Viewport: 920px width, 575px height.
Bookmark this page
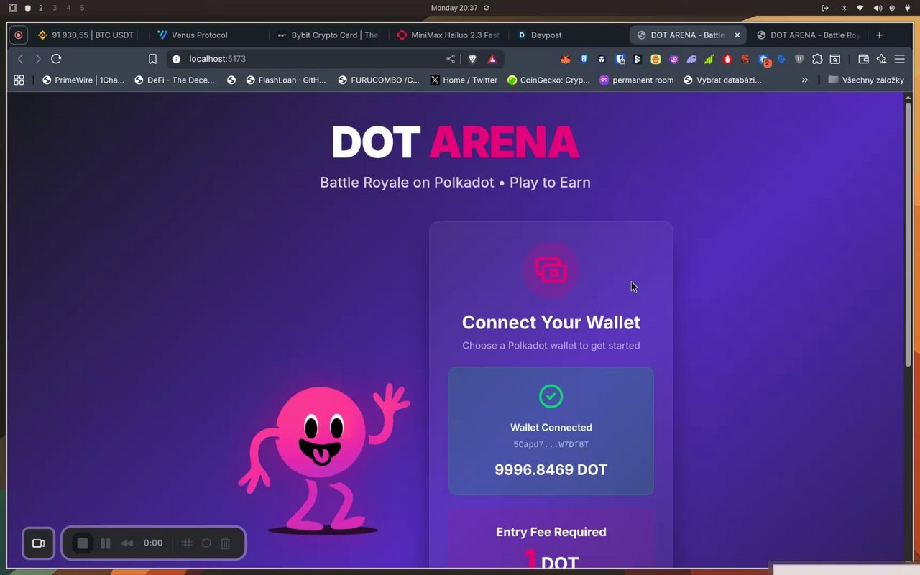pyautogui.click(x=152, y=59)
